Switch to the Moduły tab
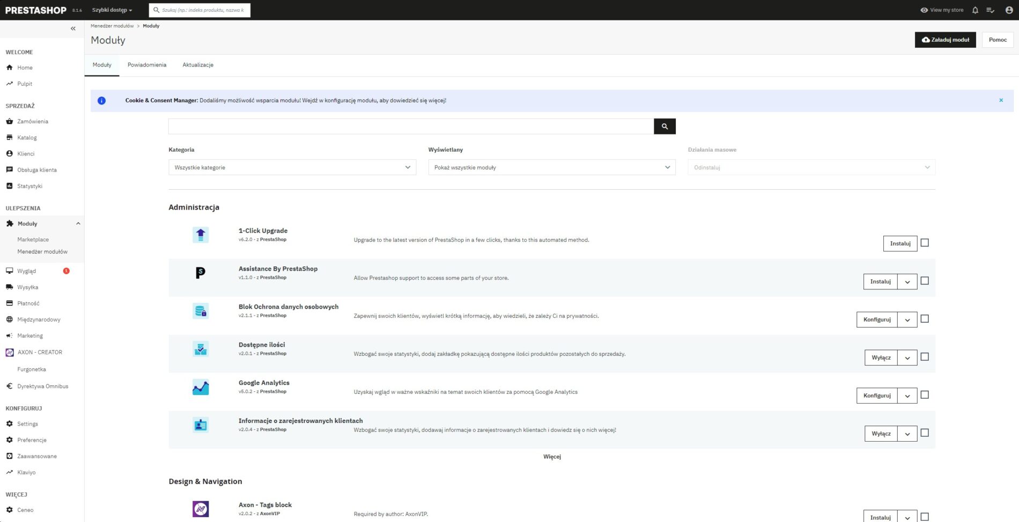1019x522 pixels. coord(102,65)
